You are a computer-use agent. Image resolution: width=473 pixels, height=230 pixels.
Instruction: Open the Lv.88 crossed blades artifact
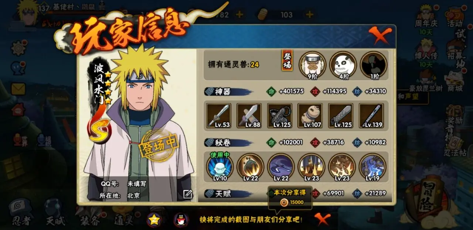pyautogui.click(x=249, y=116)
